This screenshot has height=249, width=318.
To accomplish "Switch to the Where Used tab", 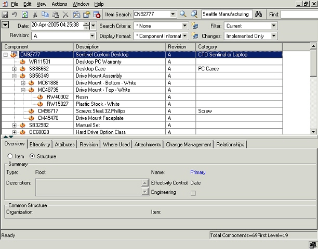I will (116, 144).
